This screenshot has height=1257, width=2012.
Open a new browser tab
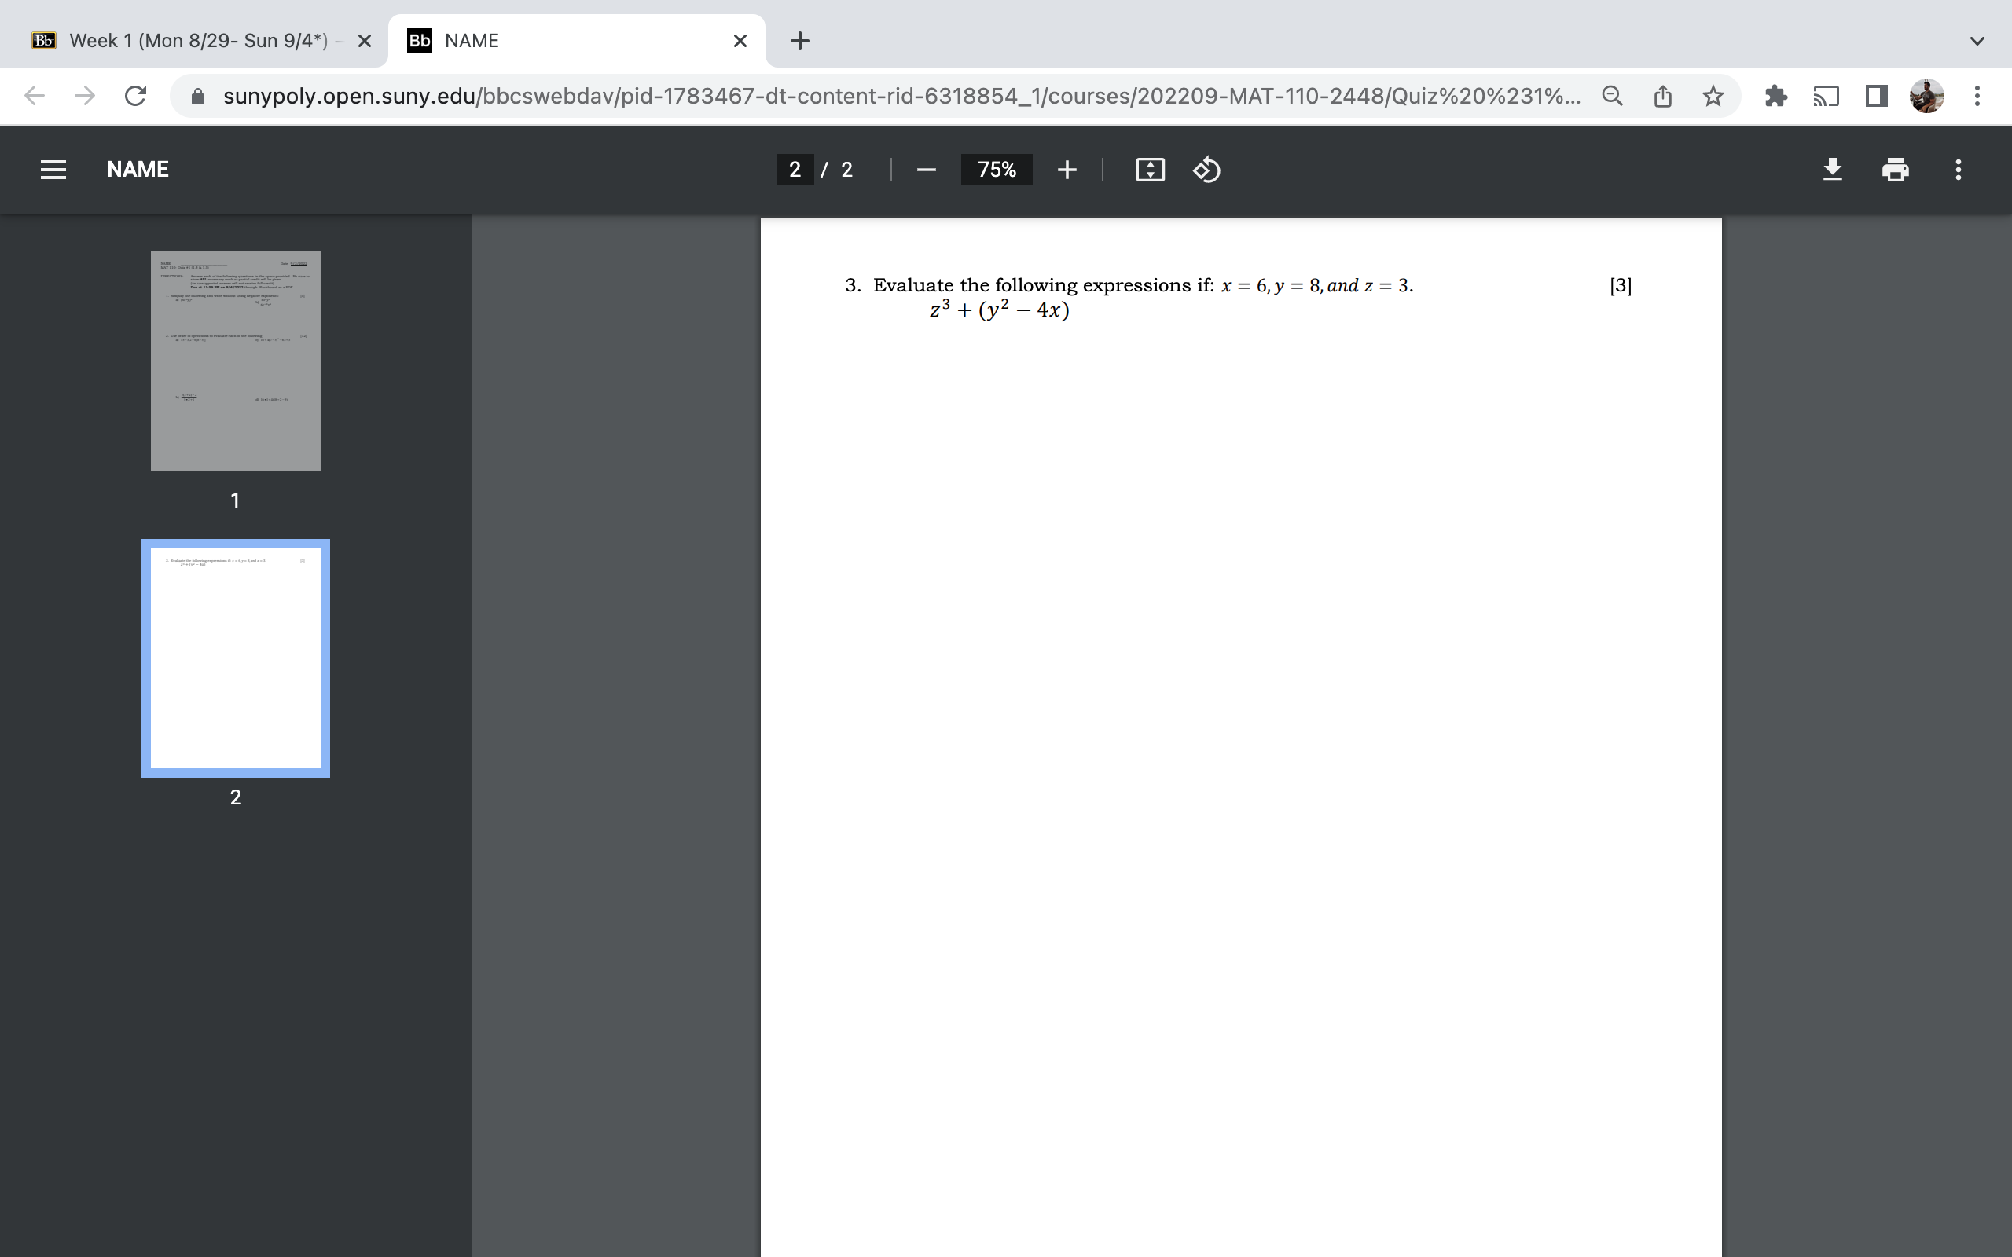pyautogui.click(x=799, y=41)
